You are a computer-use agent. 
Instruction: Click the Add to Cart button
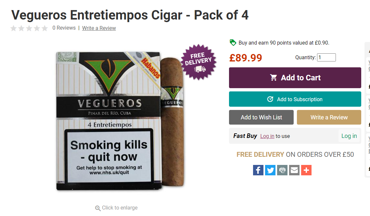(x=295, y=78)
